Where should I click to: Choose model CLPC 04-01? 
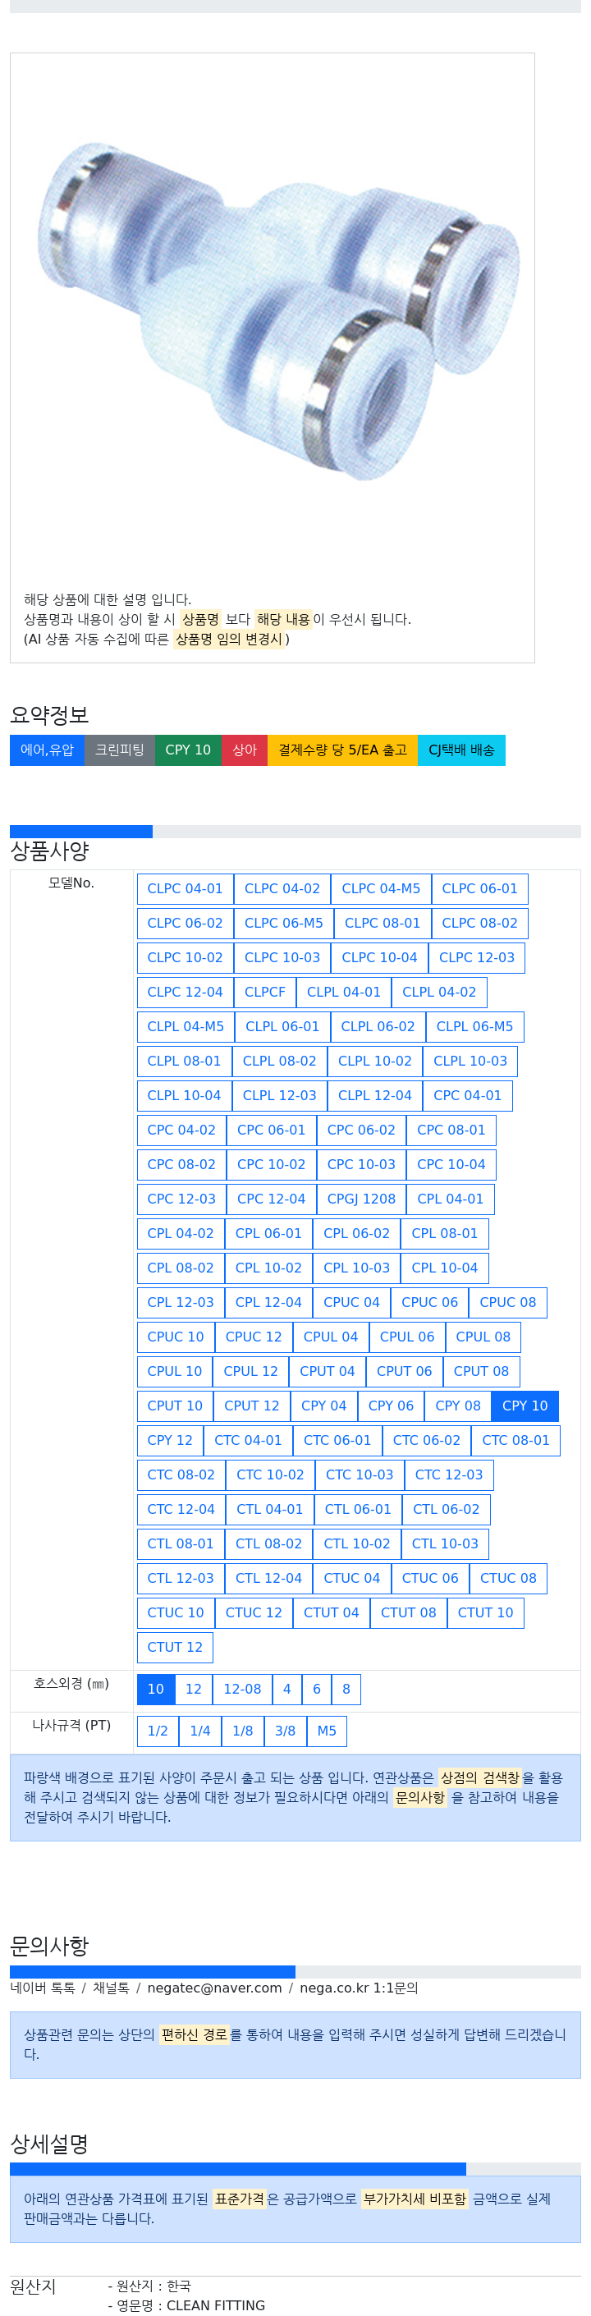(x=185, y=887)
